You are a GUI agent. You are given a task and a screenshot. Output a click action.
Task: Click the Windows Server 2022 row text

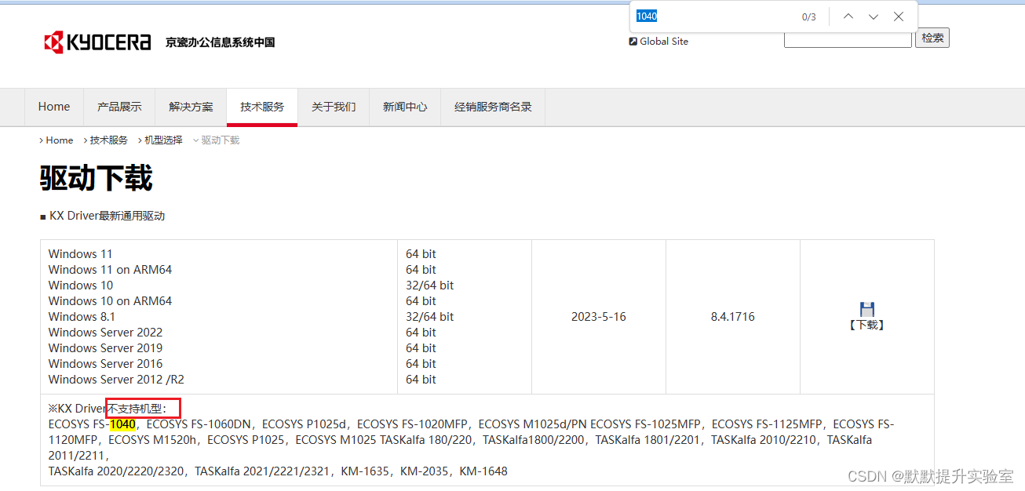coord(105,333)
